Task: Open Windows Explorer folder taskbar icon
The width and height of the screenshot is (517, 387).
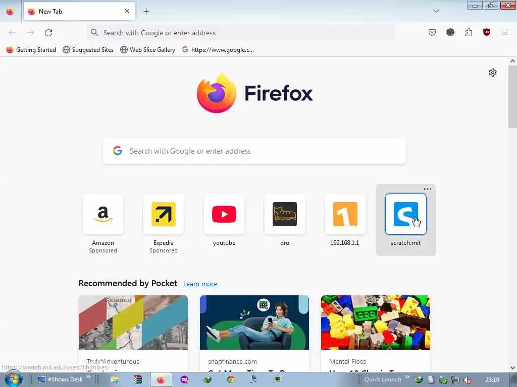Action: 114,380
